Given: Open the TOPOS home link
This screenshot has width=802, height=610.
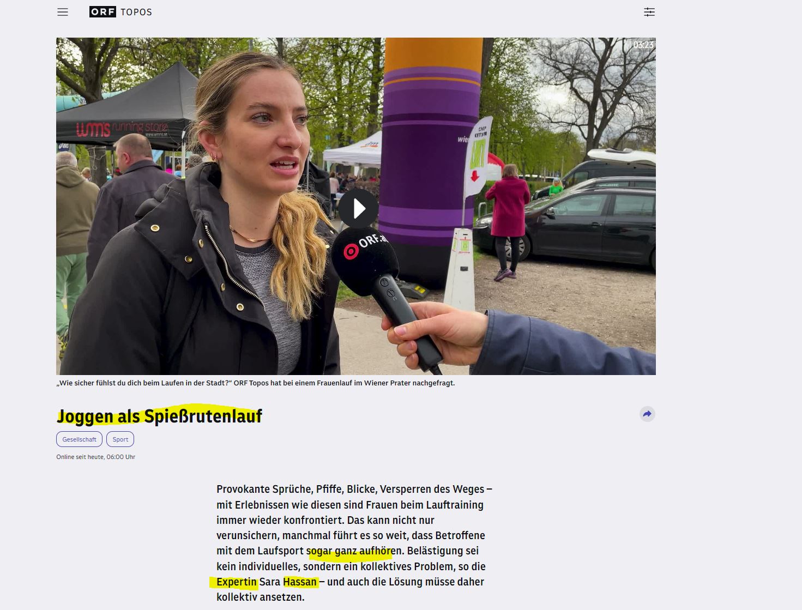Looking at the screenshot, I should (x=136, y=12).
